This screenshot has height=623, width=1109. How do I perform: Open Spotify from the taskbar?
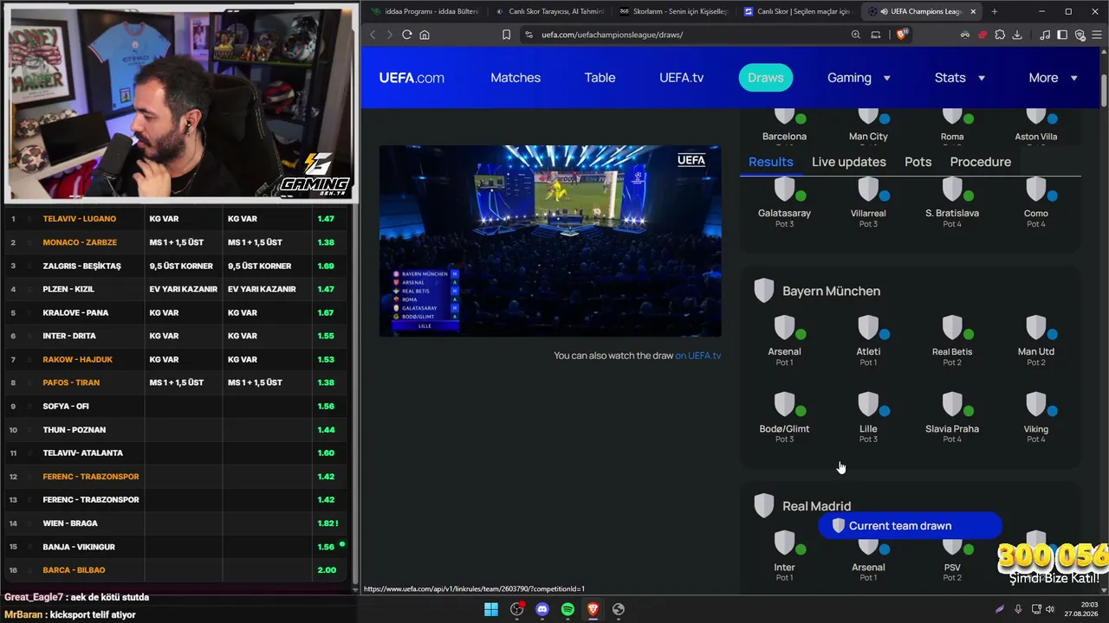click(567, 609)
